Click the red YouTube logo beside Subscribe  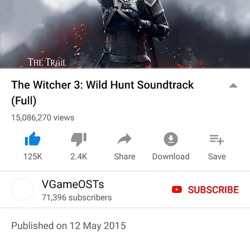click(177, 190)
